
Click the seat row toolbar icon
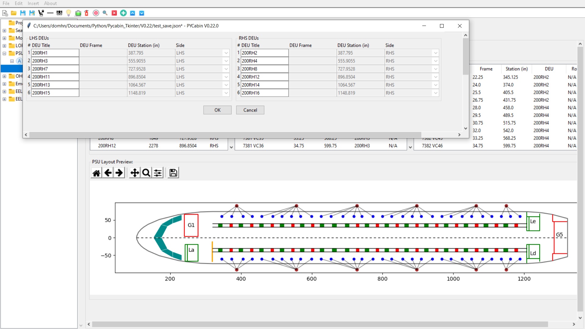[x=59, y=13]
